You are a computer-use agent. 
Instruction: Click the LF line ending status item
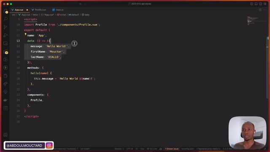point(137,149)
